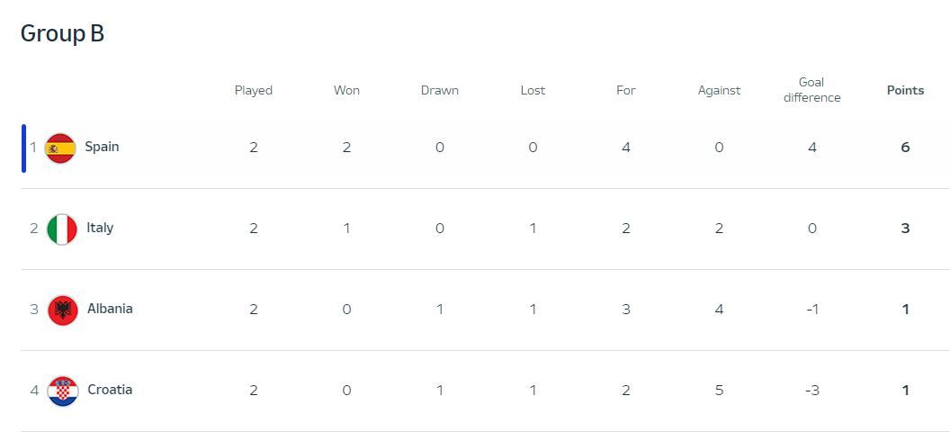Open the Spain team link
Screen dimensions: 950x432
(x=102, y=147)
